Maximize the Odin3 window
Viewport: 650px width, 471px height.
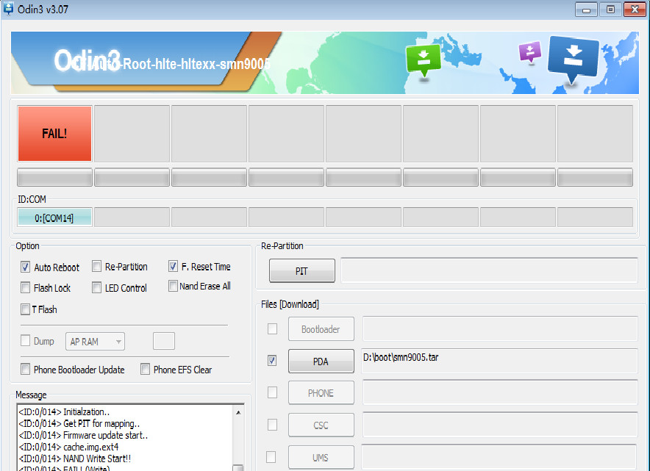tap(610, 10)
